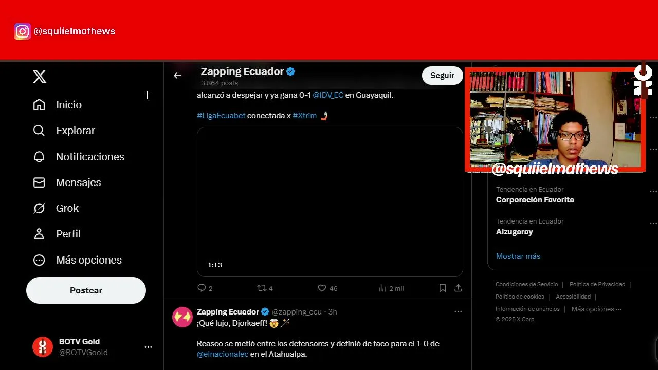The height and width of the screenshot is (370, 658).
Task: Go back using the back arrow
Action: click(x=177, y=76)
